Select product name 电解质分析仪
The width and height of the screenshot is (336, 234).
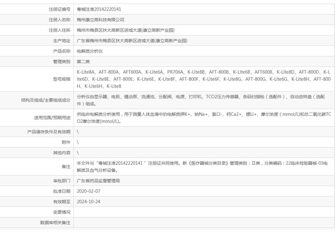point(90,51)
